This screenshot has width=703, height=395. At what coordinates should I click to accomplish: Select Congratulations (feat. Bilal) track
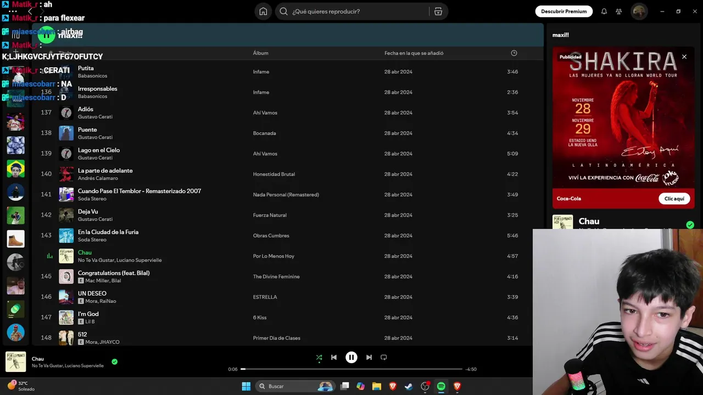pos(114,273)
